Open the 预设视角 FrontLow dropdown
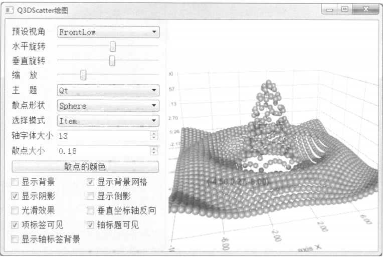383x257 pixels. coord(108,32)
